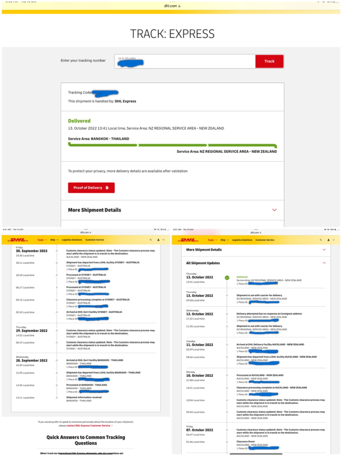
Task: Open Ship menu on the September updates page
Action: coord(54,240)
